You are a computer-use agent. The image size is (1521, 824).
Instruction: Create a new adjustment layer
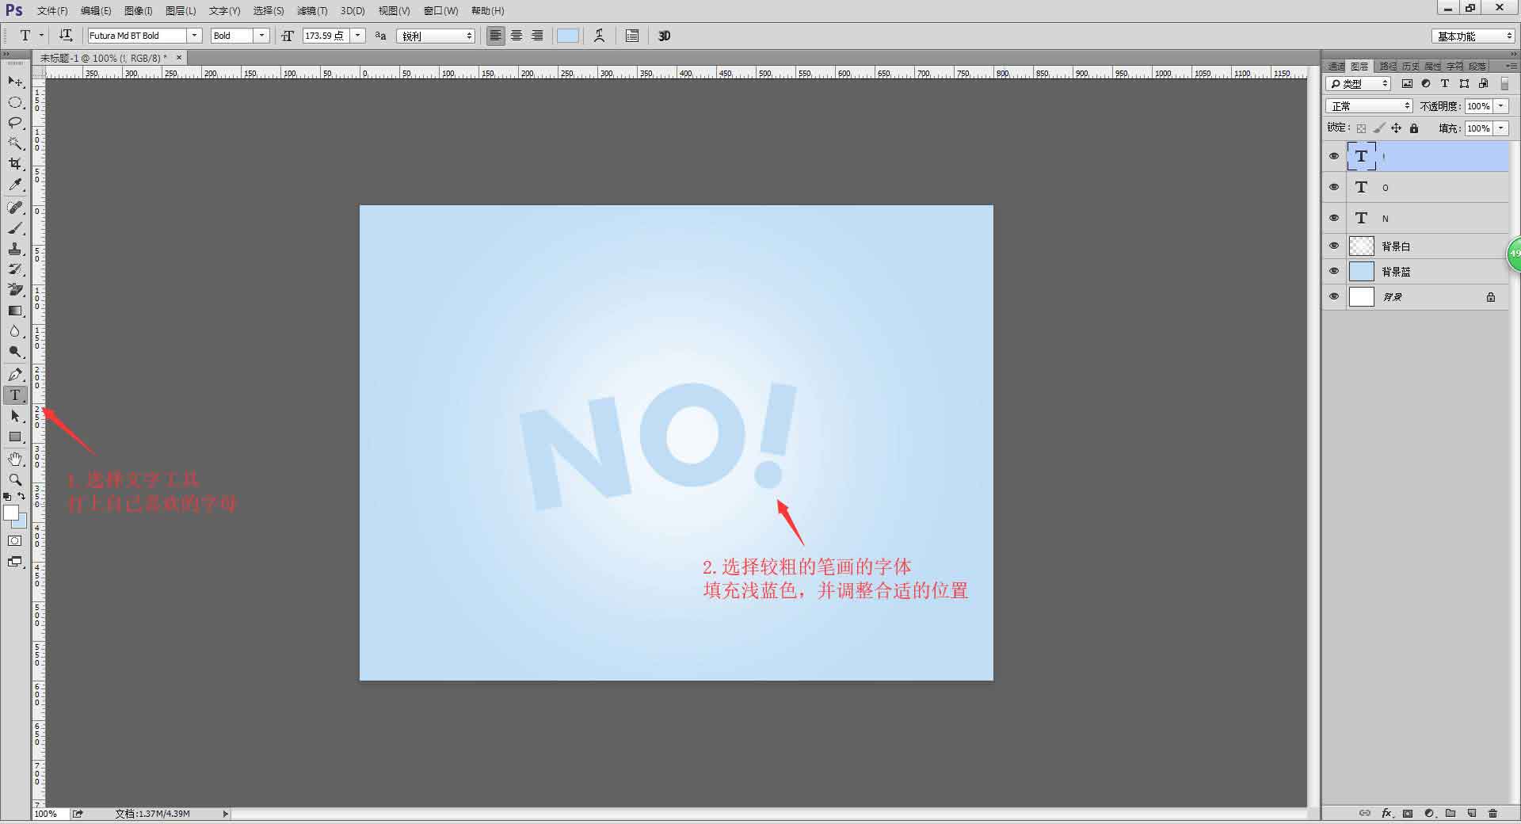coord(1429,813)
